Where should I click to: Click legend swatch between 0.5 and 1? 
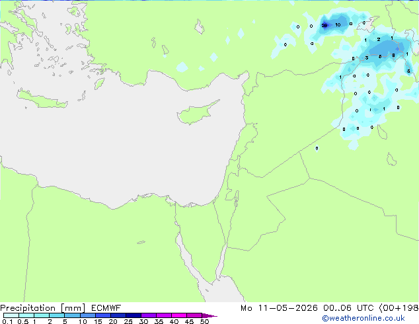[x=26, y=315]
